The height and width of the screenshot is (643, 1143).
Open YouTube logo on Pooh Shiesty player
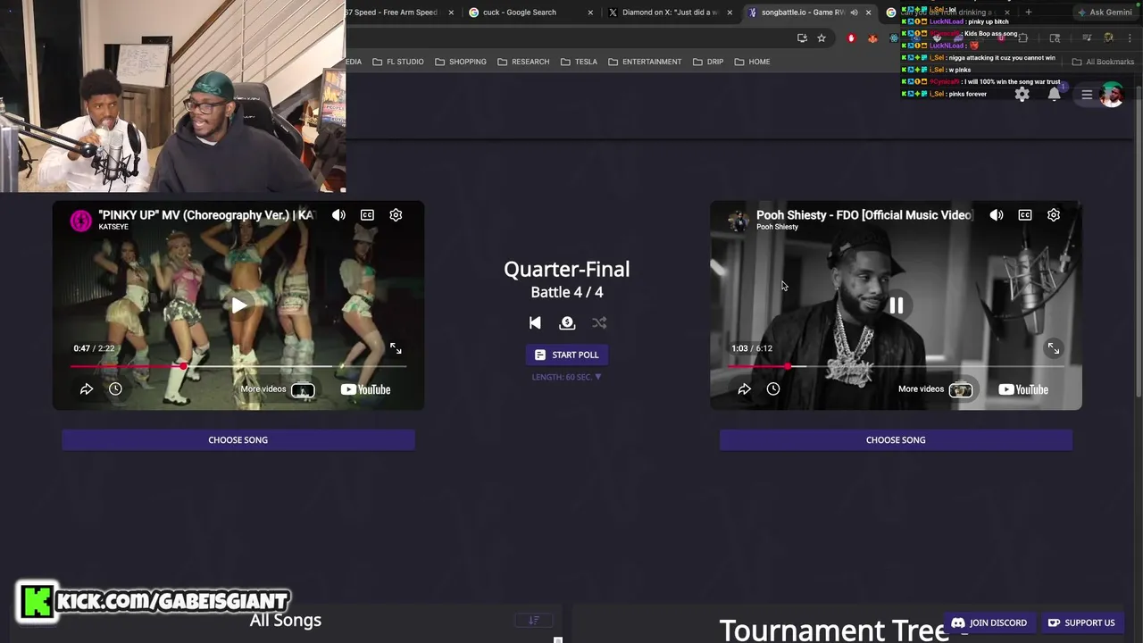tap(1023, 389)
